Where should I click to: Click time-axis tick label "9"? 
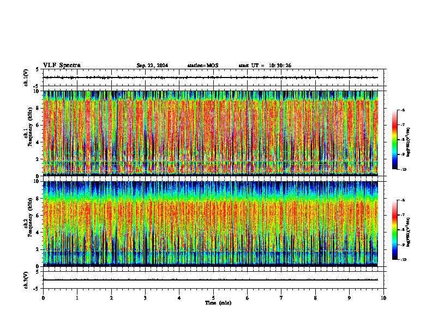[349, 298]
